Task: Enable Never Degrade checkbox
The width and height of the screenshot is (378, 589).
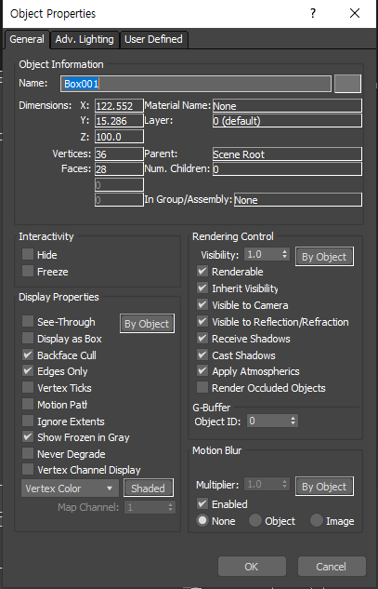Action: tap(28, 454)
